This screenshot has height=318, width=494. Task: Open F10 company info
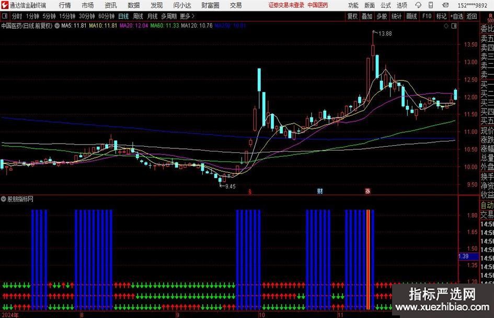427,16
